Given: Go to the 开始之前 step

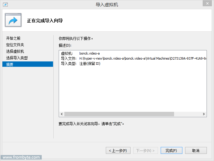Looking at the screenshot, I should pos(13,38).
